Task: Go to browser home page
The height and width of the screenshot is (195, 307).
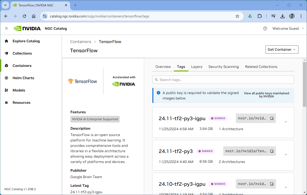Action: pyautogui.click(x=34, y=16)
